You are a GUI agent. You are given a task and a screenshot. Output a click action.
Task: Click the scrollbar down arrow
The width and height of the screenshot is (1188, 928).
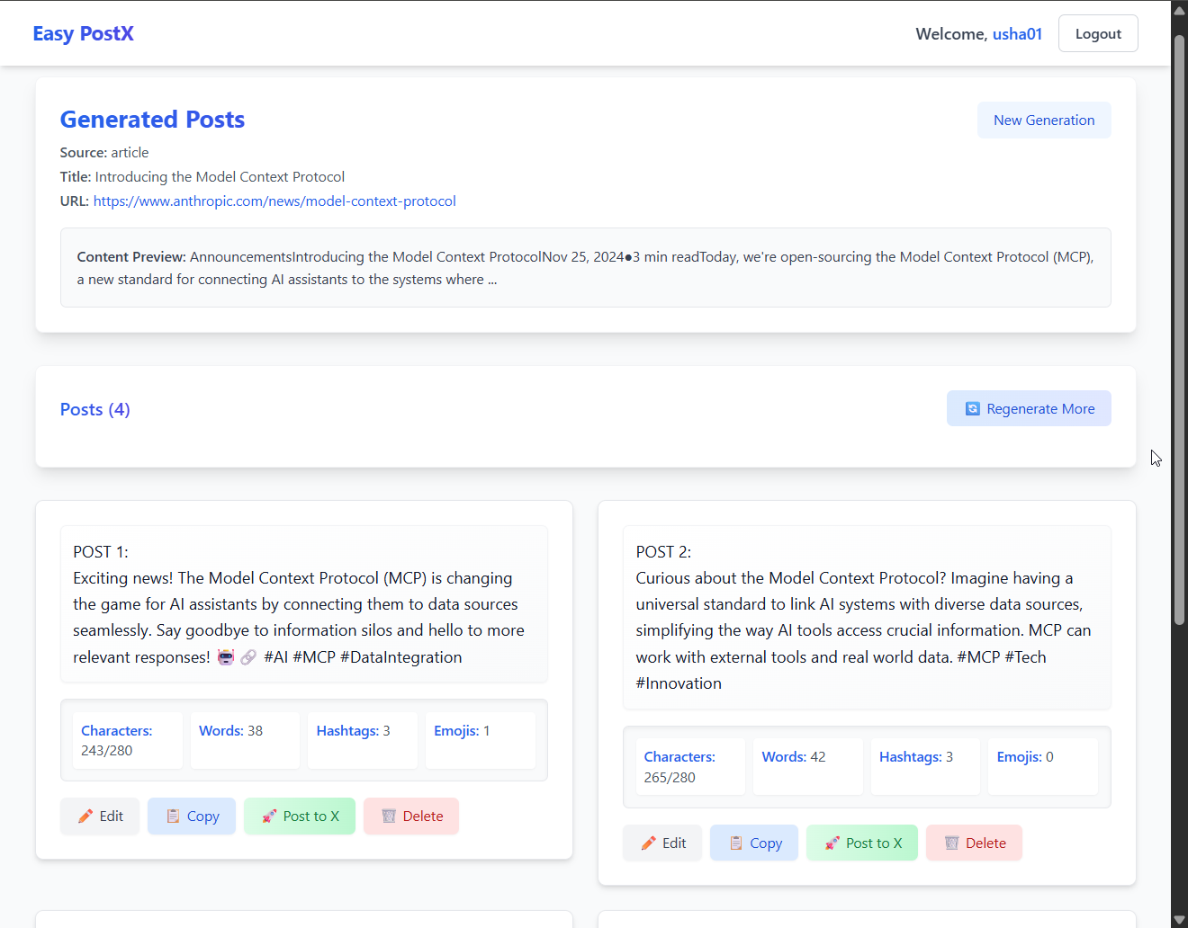pyautogui.click(x=1179, y=918)
